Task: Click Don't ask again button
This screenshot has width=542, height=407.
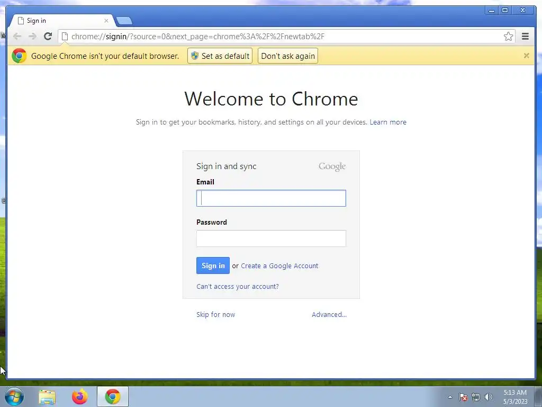Action: pos(288,56)
